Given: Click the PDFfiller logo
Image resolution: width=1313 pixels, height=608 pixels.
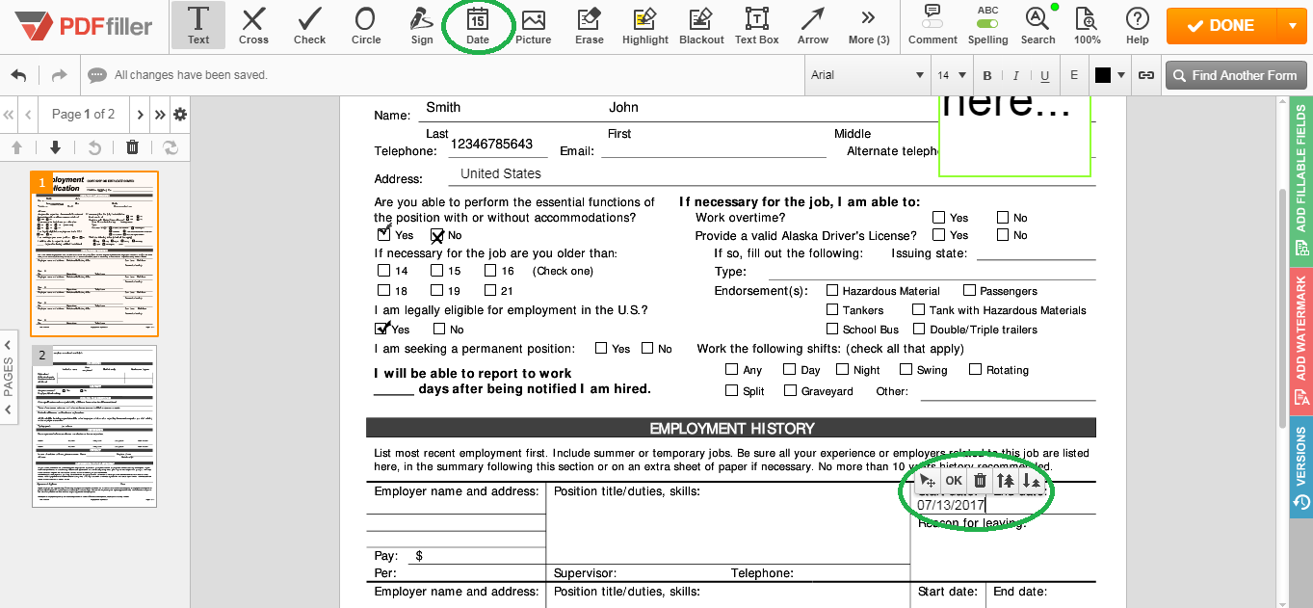Looking at the screenshot, I should (x=85, y=26).
